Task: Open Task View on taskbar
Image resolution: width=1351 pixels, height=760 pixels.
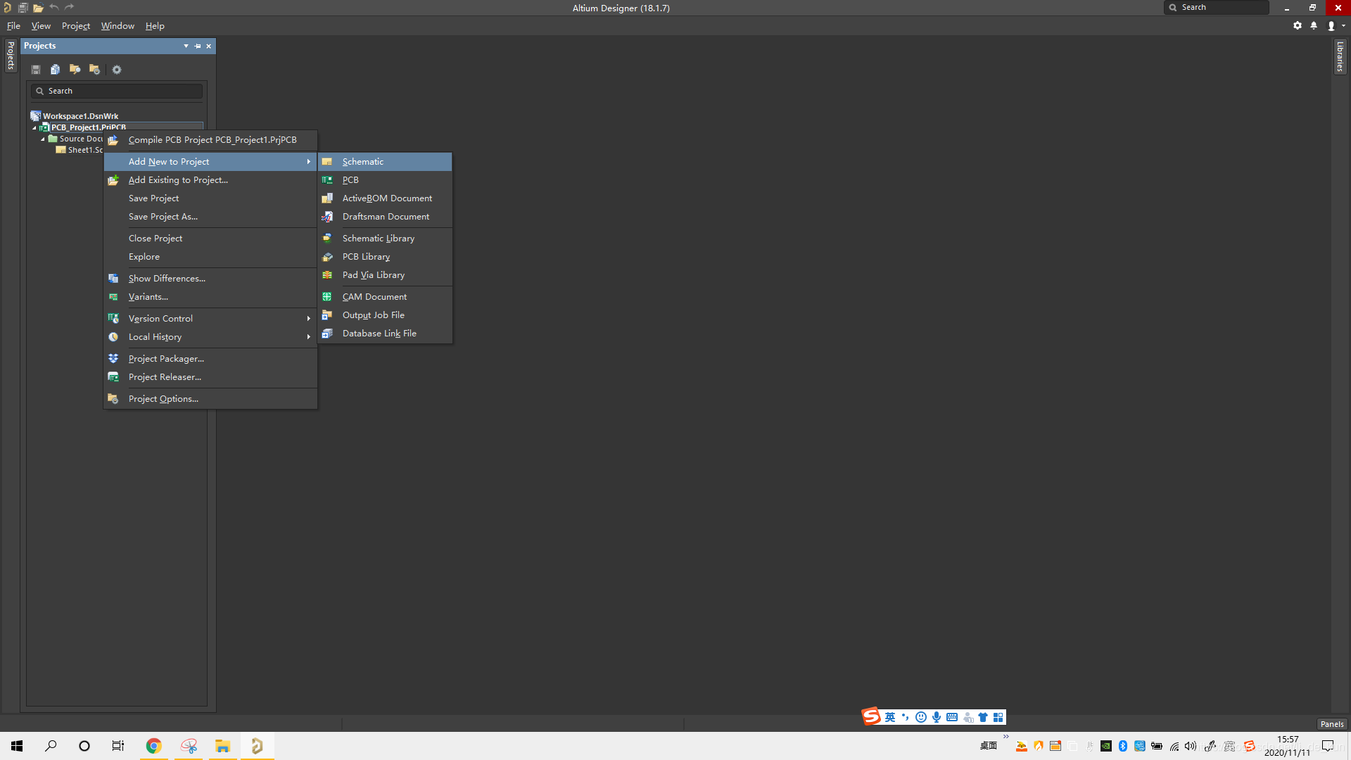Action: [118, 746]
